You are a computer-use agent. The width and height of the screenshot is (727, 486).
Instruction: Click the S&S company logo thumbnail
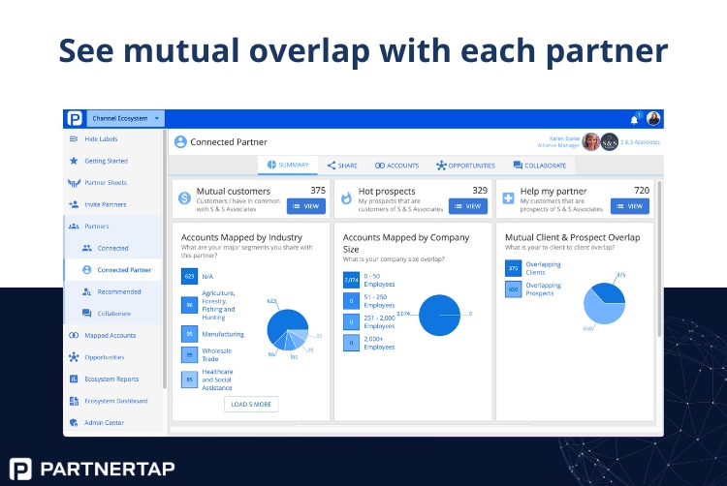[610, 142]
